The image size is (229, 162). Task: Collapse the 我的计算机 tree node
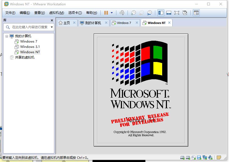click(x=7, y=36)
